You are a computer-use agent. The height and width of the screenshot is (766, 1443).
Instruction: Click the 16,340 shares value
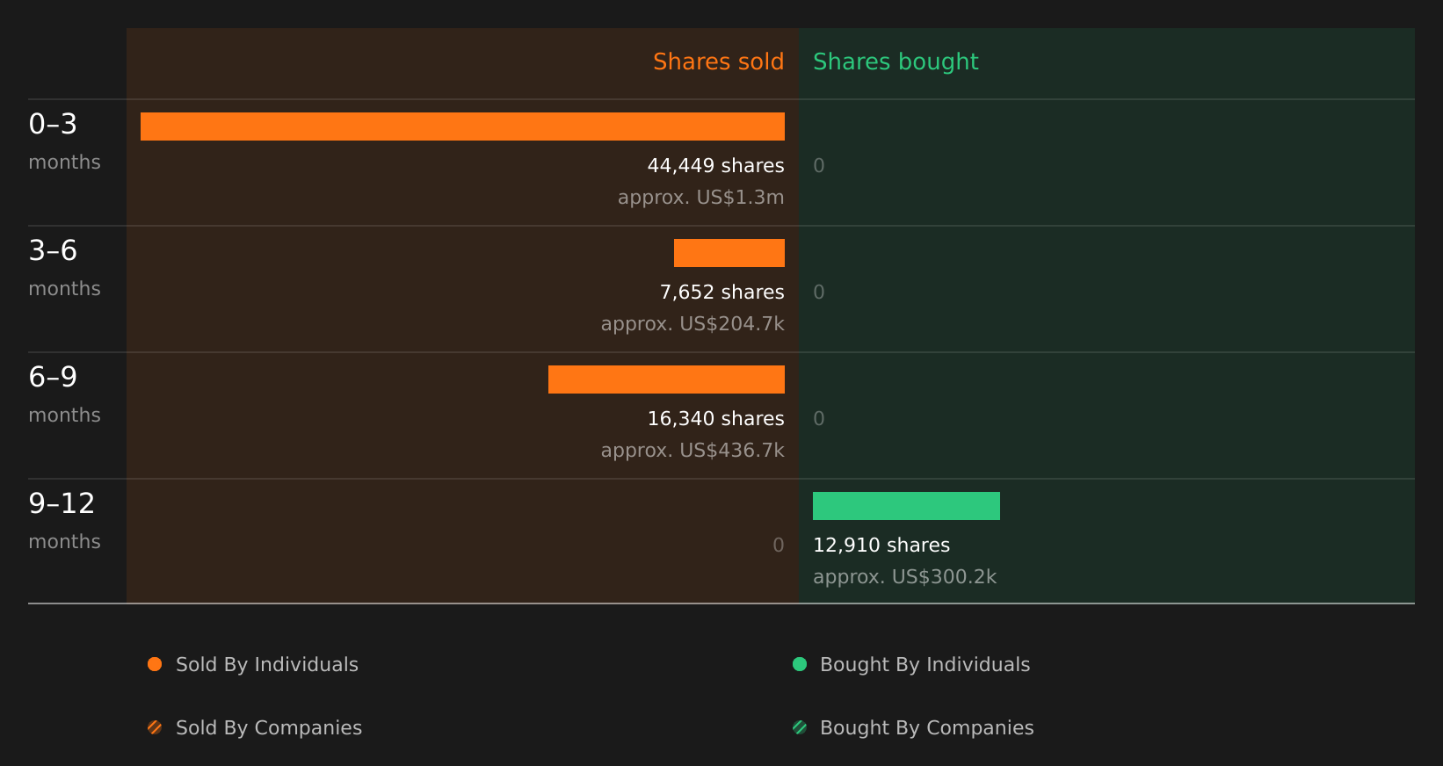[715, 419]
